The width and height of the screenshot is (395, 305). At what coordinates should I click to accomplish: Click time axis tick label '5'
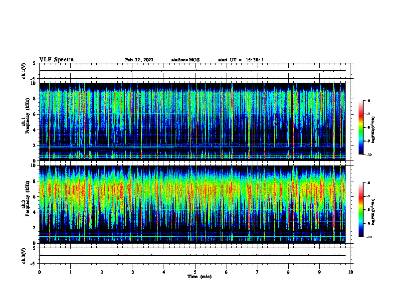195,272
